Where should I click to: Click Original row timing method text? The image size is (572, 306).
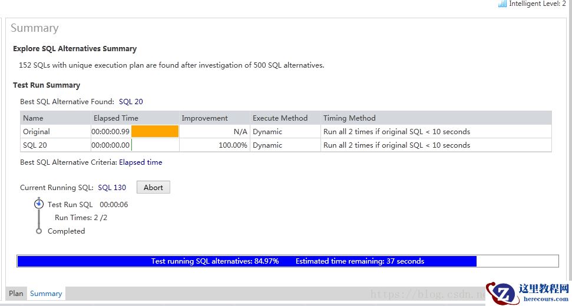coord(396,131)
